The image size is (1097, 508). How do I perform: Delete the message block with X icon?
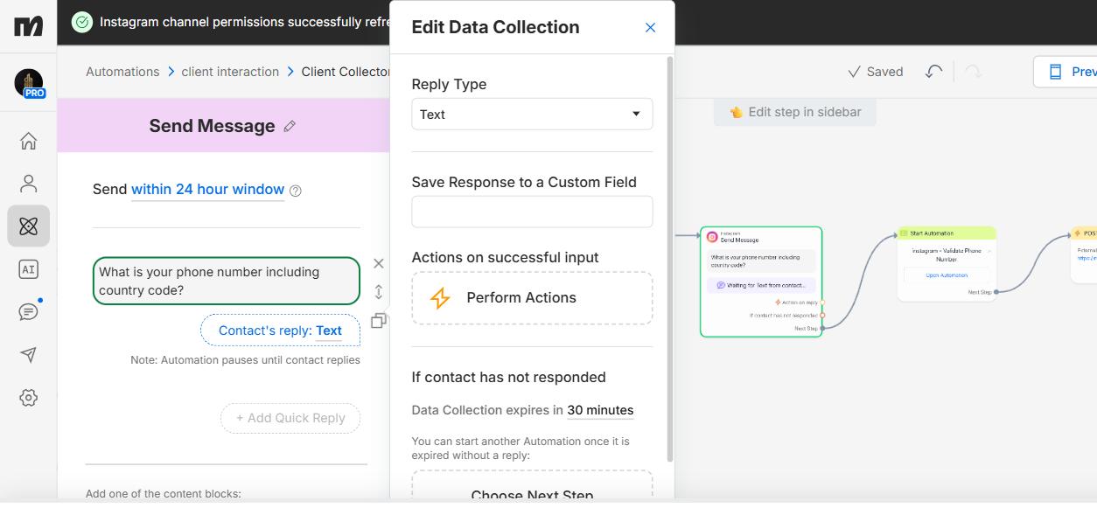click(x=378, y=263)
